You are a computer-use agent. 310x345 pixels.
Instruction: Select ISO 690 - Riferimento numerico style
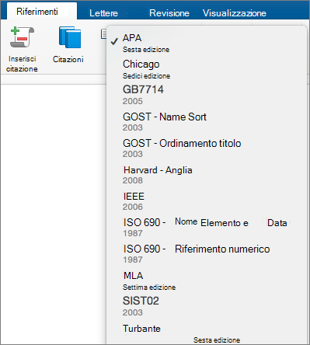pyautogui.click(x=207, y=254)
